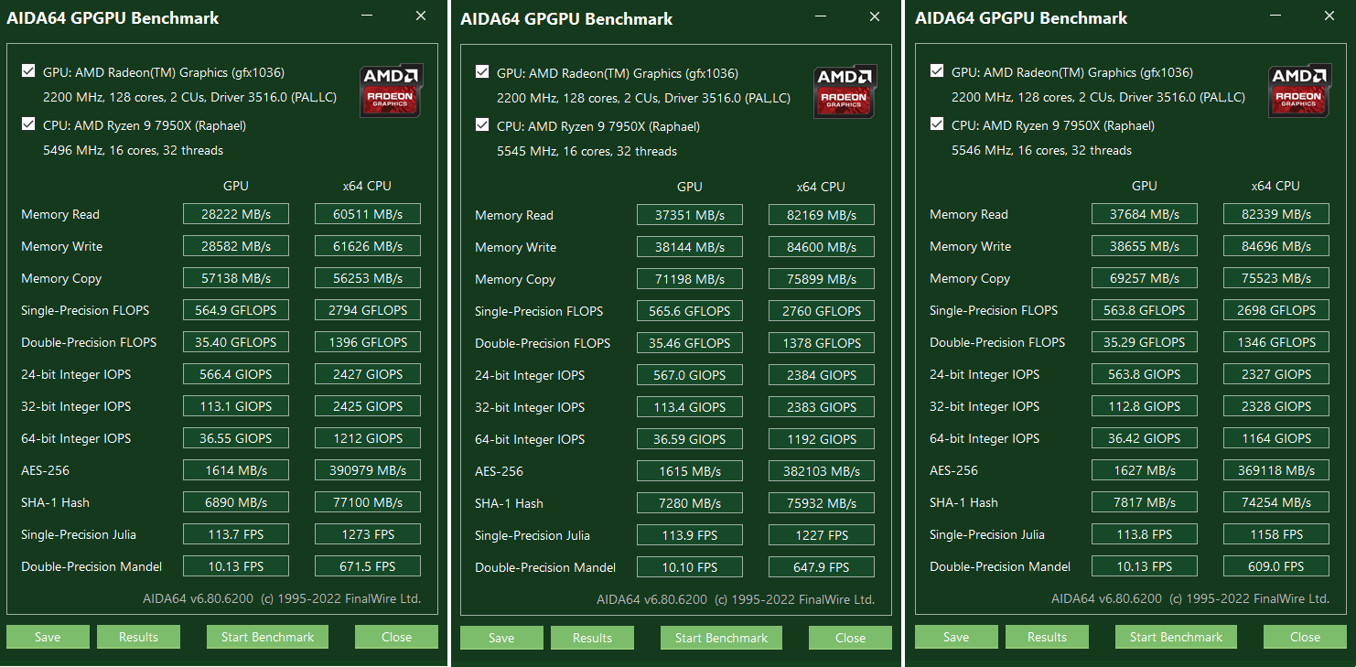Click AMD Radeon logo in middle window
1356x667 pixels.
coord(845,91)
